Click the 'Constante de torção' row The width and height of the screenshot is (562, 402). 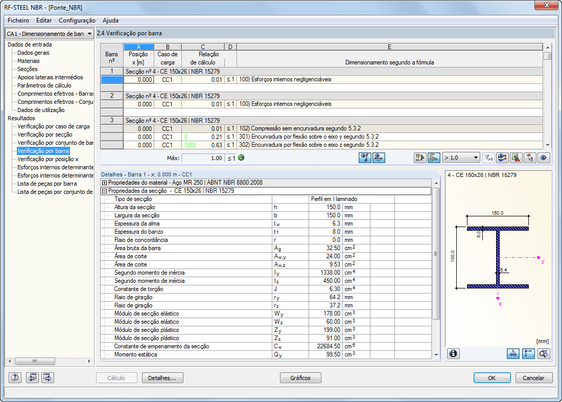point(266,289)
